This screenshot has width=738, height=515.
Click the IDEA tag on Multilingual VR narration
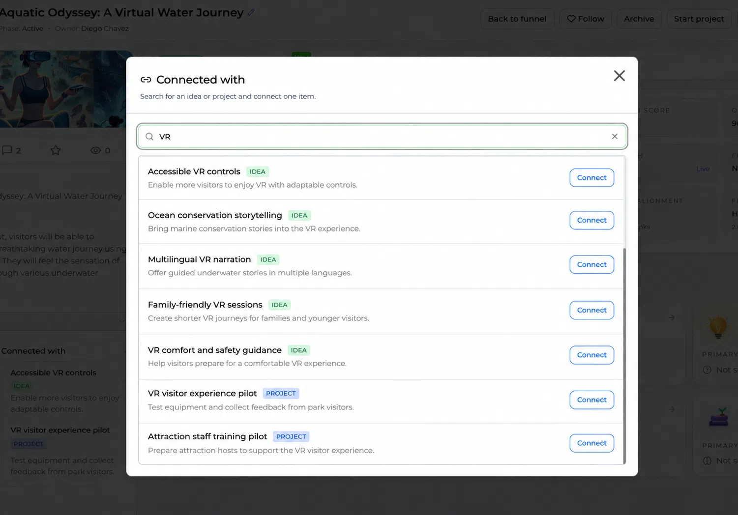[x=268, y=259]
